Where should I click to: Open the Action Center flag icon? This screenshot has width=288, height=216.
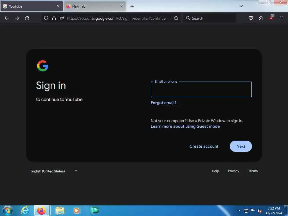pyautogui.click(x=253, y=210)
